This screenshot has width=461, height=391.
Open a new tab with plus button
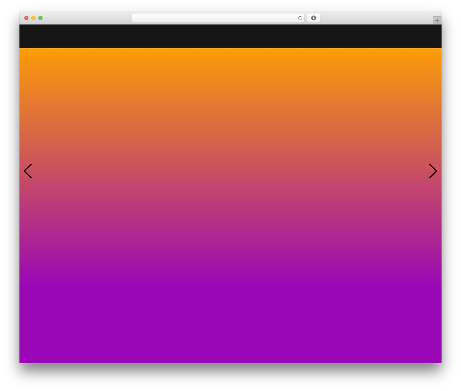click(x=437, y=21)
